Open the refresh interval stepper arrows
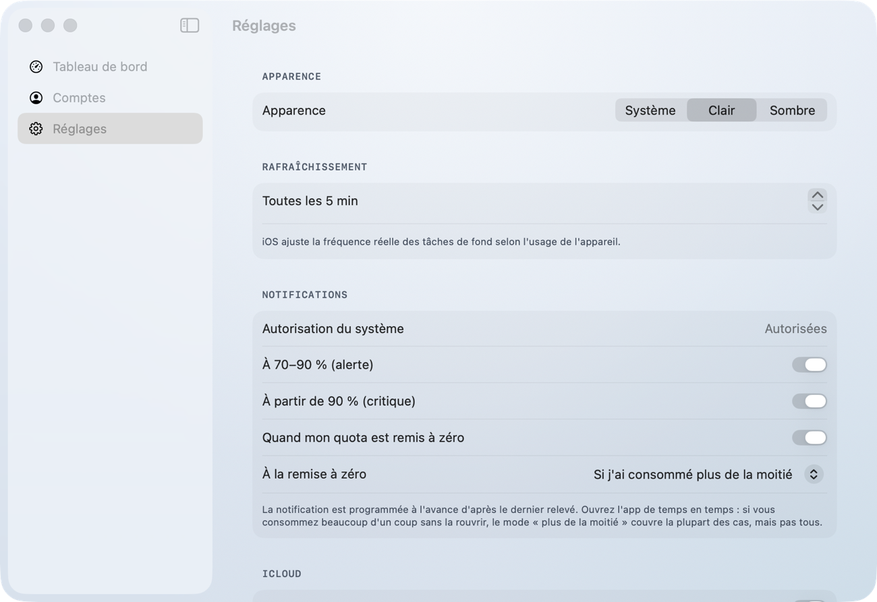 tap(818, 201)
